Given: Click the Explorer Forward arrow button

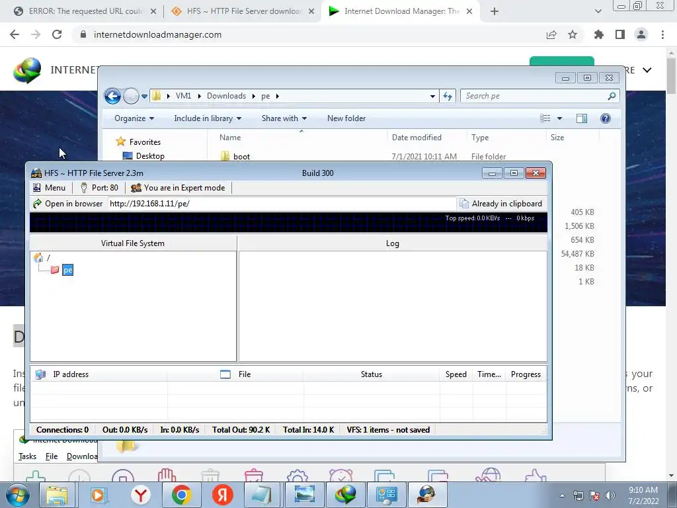Looking at the screenshot, I should pyautogui.click(x=131, y=96).
